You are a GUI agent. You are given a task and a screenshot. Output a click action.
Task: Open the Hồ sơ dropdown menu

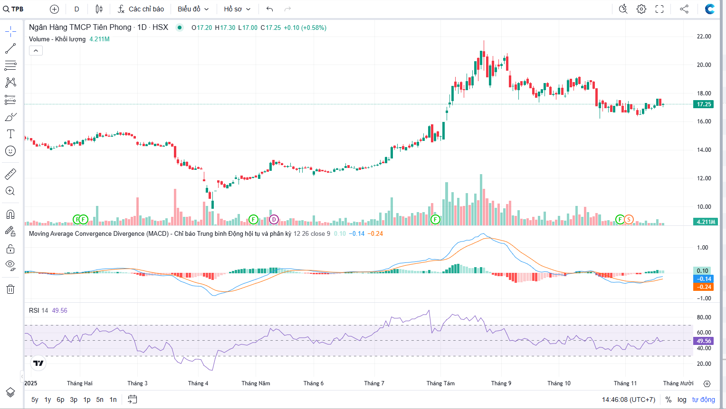(x=237, y=9)
